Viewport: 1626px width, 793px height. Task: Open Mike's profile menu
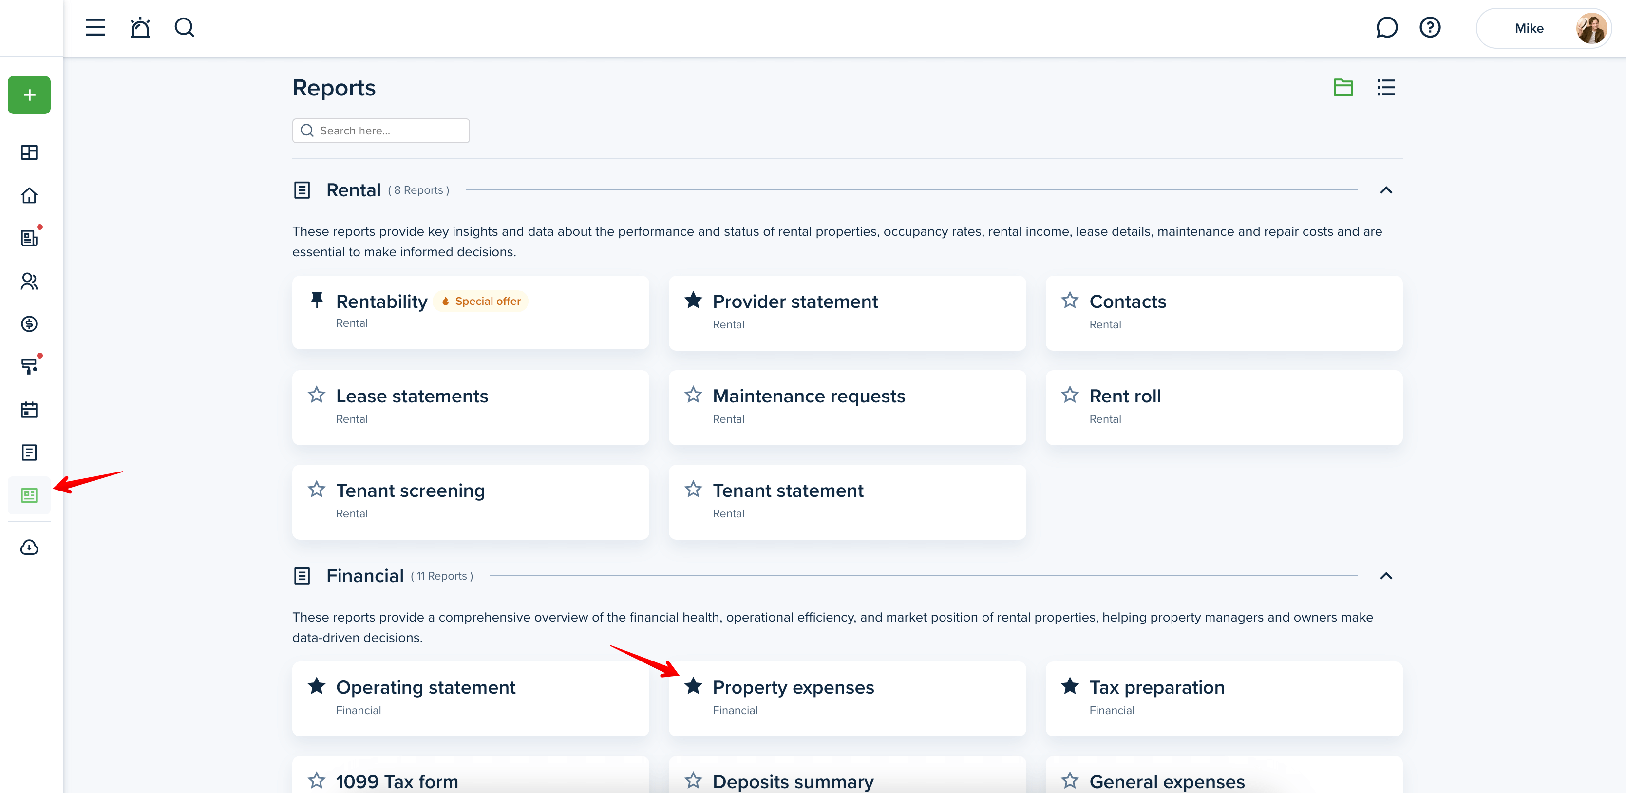(x=1543, y=28)
